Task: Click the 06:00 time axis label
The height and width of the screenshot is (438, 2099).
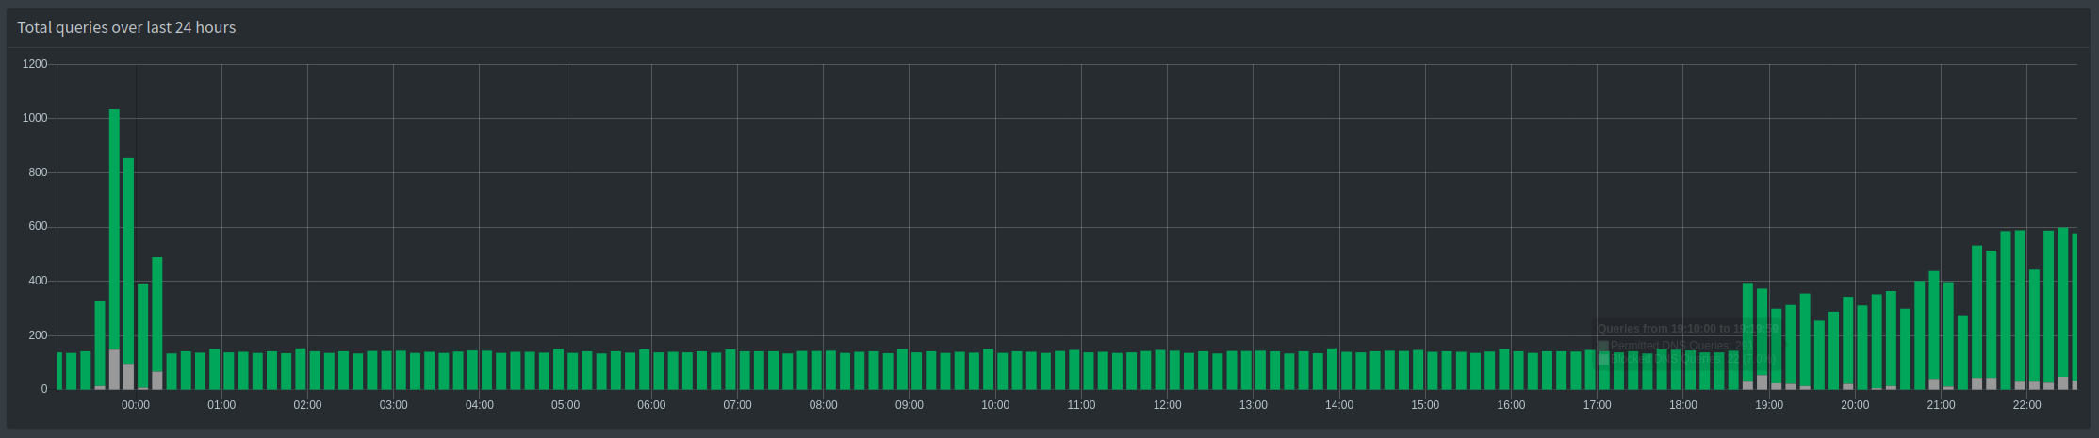Action: coord(651,405)
